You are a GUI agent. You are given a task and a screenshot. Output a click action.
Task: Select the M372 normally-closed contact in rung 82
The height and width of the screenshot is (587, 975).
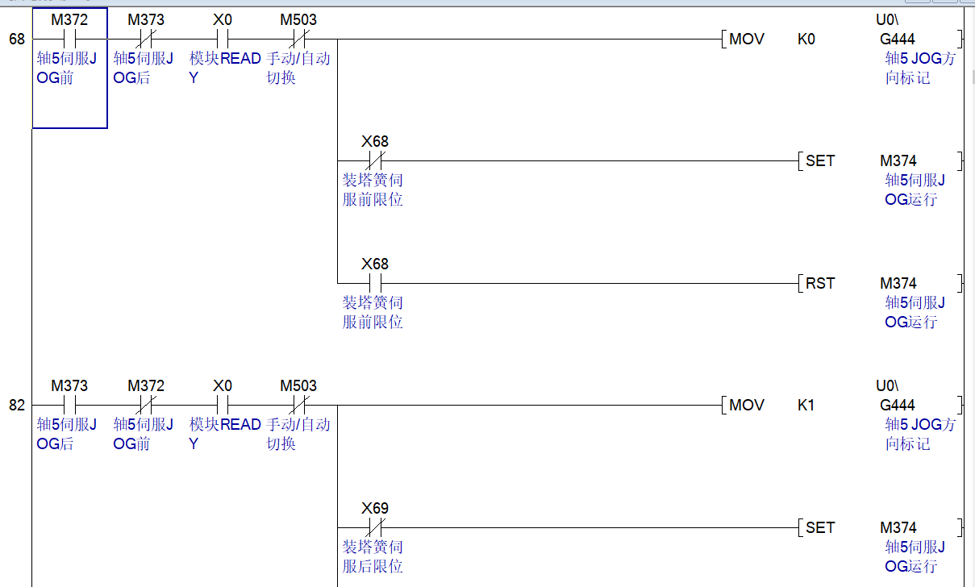(x=146, y=405)
